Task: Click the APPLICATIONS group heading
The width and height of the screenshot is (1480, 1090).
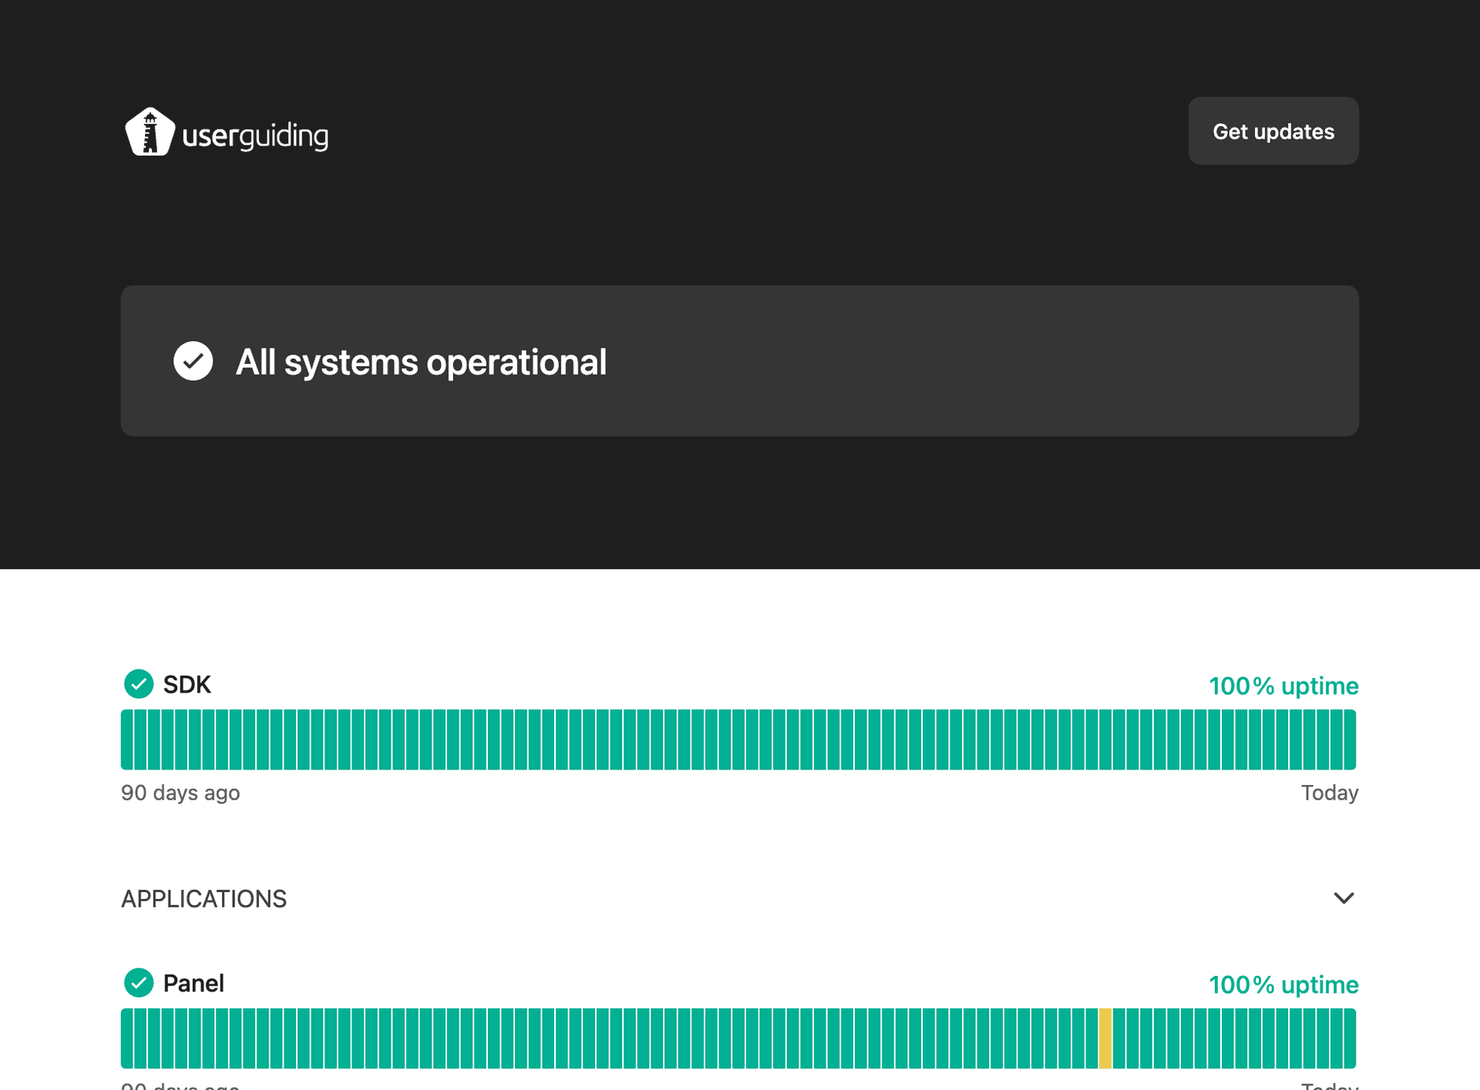Action: tap(204, 899)
